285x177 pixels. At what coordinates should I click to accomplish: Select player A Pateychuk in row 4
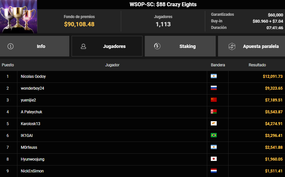coord(32,112)
